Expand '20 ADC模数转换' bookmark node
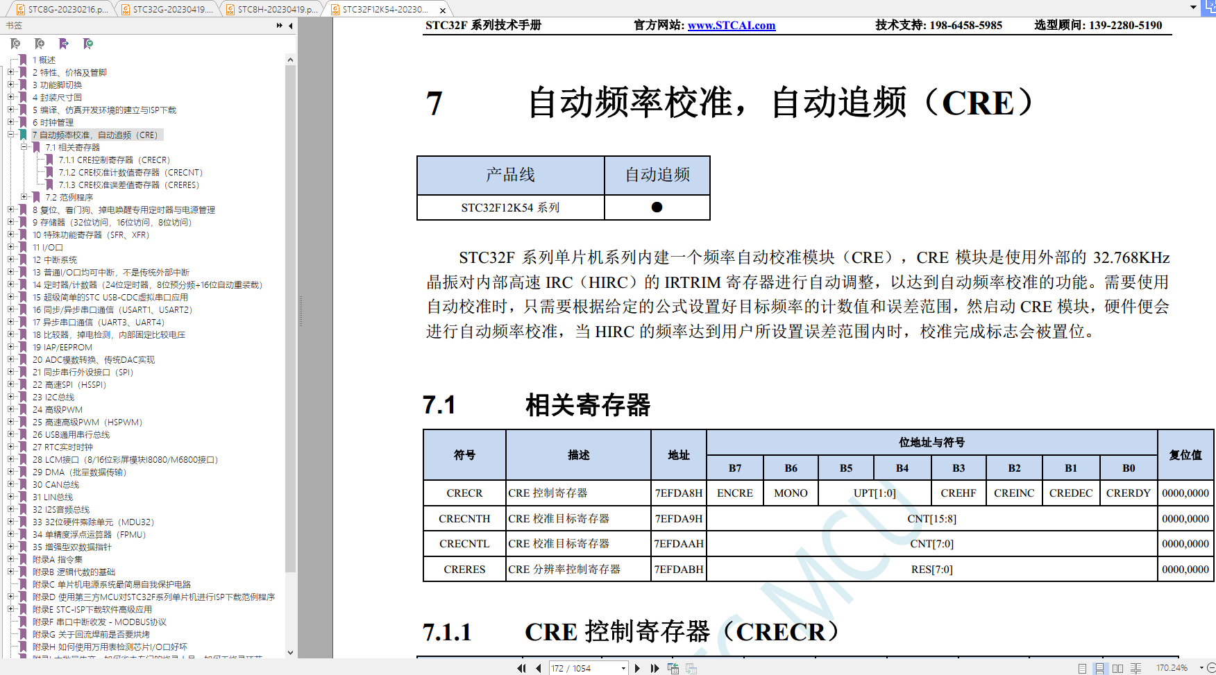 pyautogui.click(x=10, y=359)
